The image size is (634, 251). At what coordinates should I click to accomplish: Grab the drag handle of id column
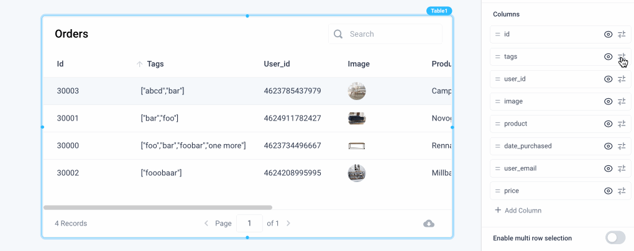tap(498, 34)
